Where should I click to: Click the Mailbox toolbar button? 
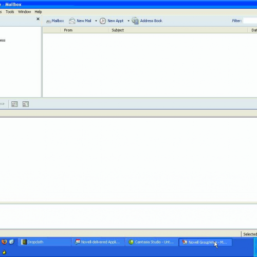coord(55,21)
